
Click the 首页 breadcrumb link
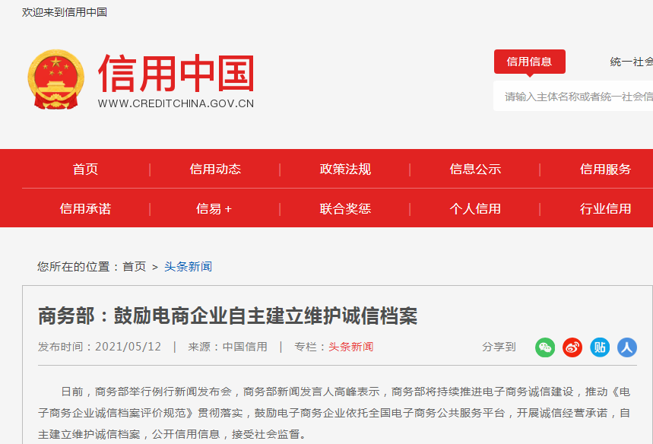(134, 267)
